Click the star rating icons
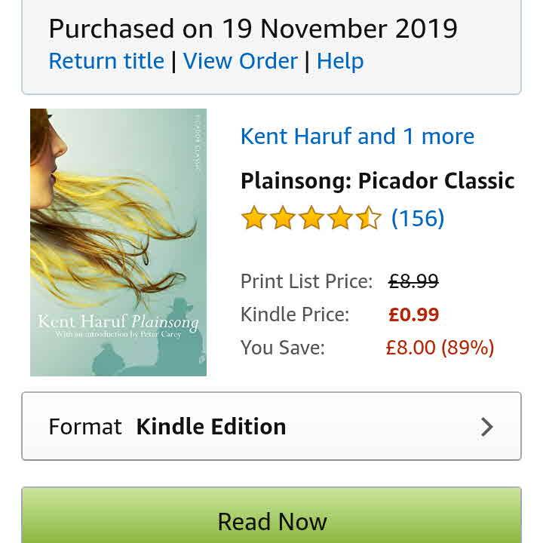Screen dimensions: 543x543 tap(311, 218)
